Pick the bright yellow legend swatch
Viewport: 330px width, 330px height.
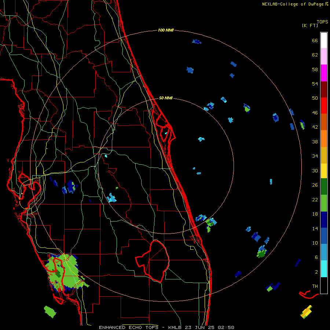click(x=324, y=171)
